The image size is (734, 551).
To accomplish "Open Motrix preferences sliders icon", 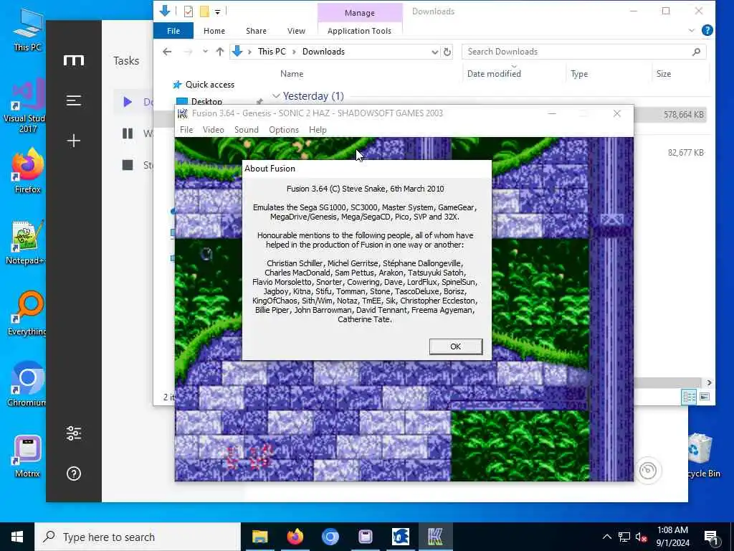I will (74, 433).
